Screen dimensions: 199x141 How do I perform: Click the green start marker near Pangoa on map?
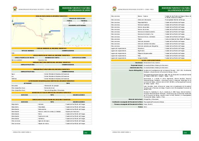click(14, 24)
